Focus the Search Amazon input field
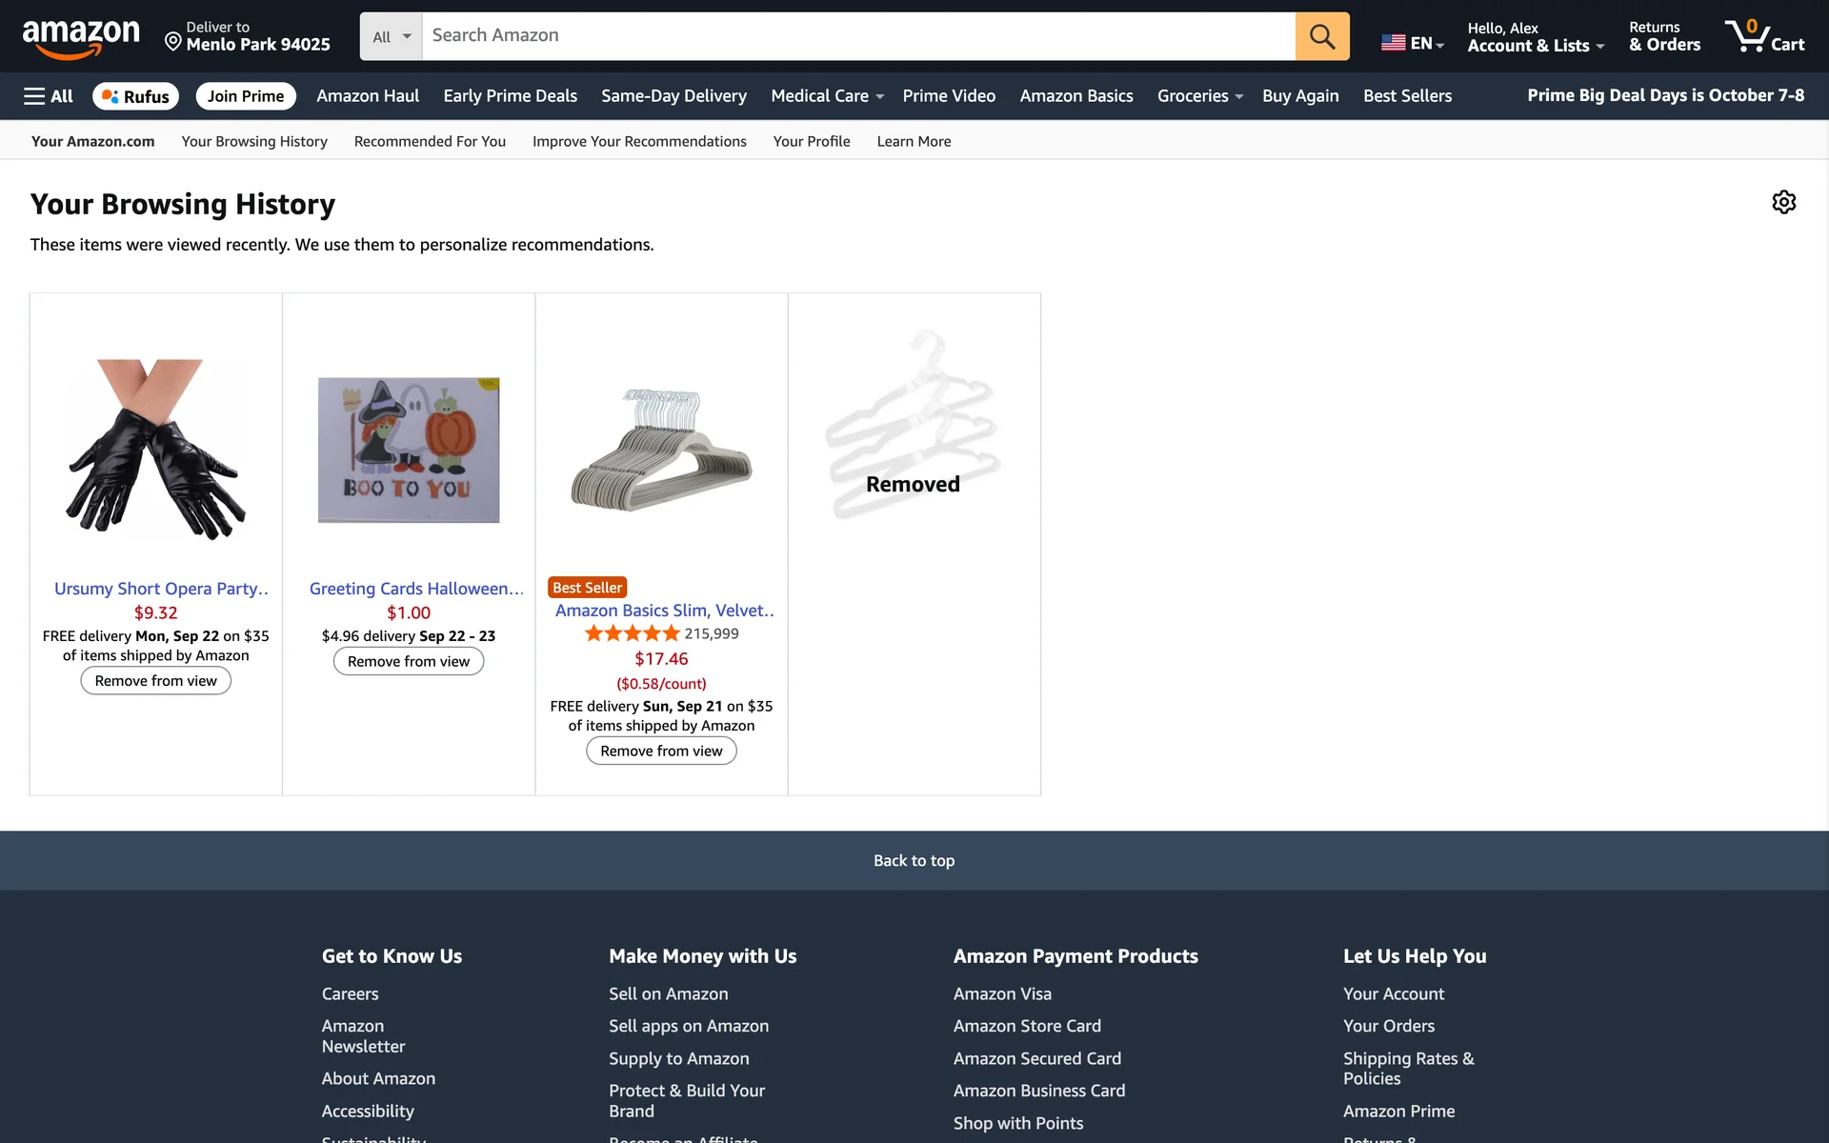The width and height of the screenshot is (1829, 1143). (x=857, y=36)
